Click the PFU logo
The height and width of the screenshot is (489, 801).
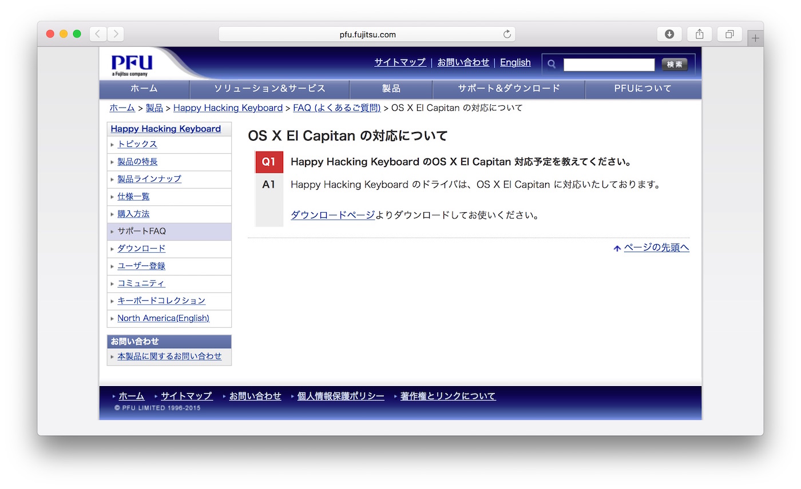point(132,64)
